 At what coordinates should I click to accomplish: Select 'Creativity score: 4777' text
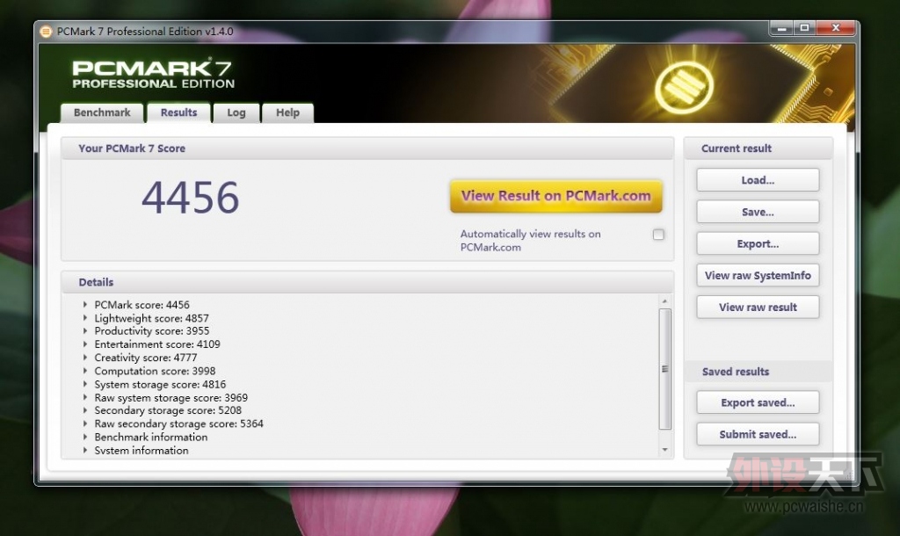pyautogui.click(x=146, y=358)
